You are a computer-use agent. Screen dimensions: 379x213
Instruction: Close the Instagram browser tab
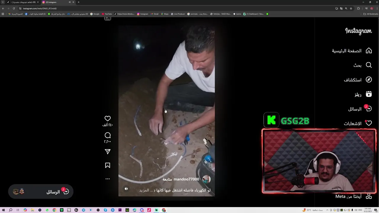click(x=73, y=2)
